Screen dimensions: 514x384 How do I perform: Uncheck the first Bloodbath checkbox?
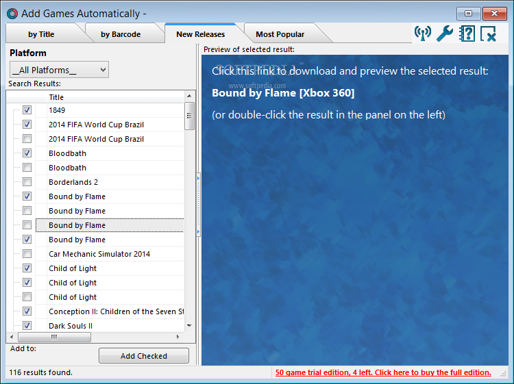[27, 153]
